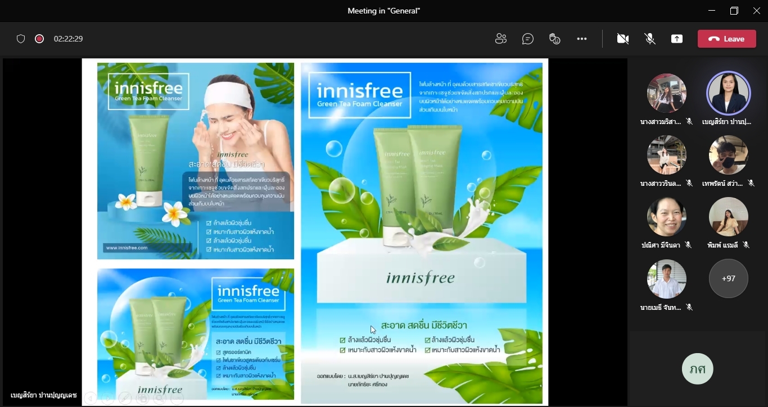Open the reactions and raise hand menu

point(555,39)
